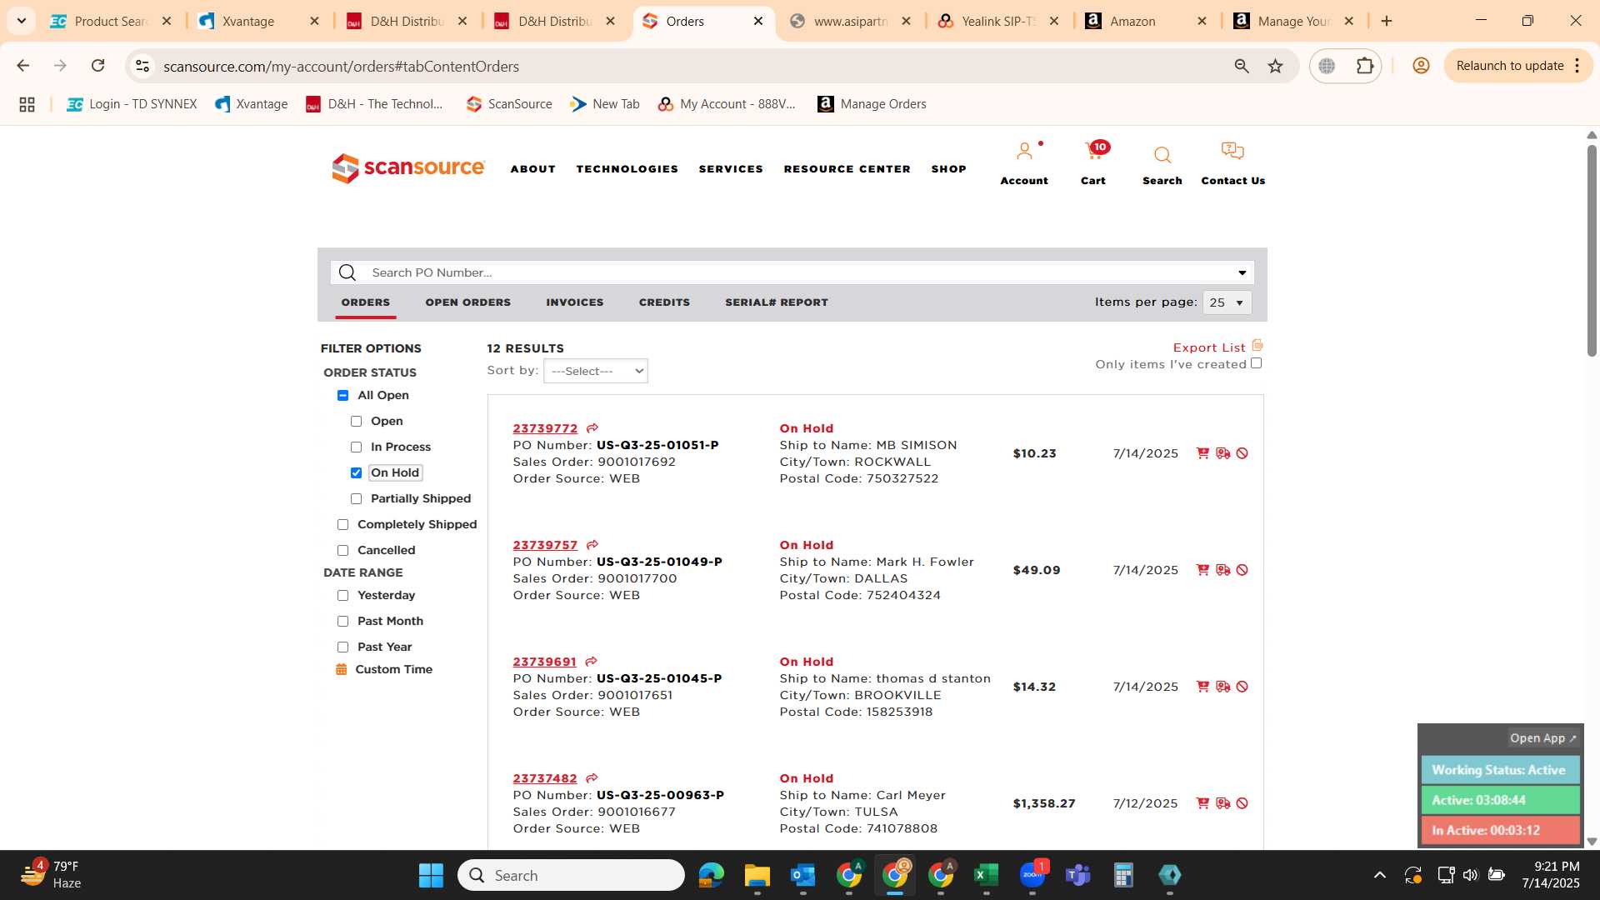Open order link 23739757
The height and width of the screenshot is (900, 1600).
tap(545, 545)
